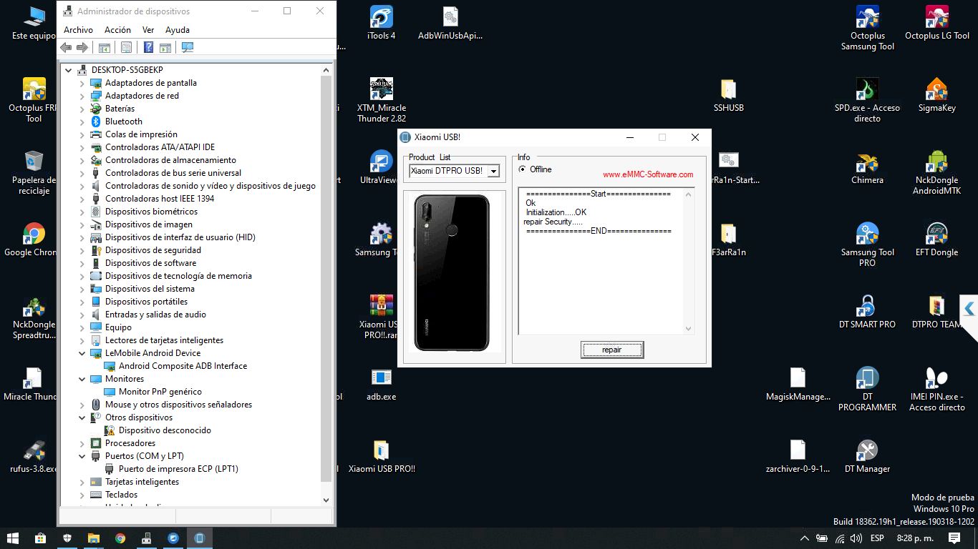Select Android Composite ADB Interface device
The image size is (978, 549).
click(x=183, y=366)
